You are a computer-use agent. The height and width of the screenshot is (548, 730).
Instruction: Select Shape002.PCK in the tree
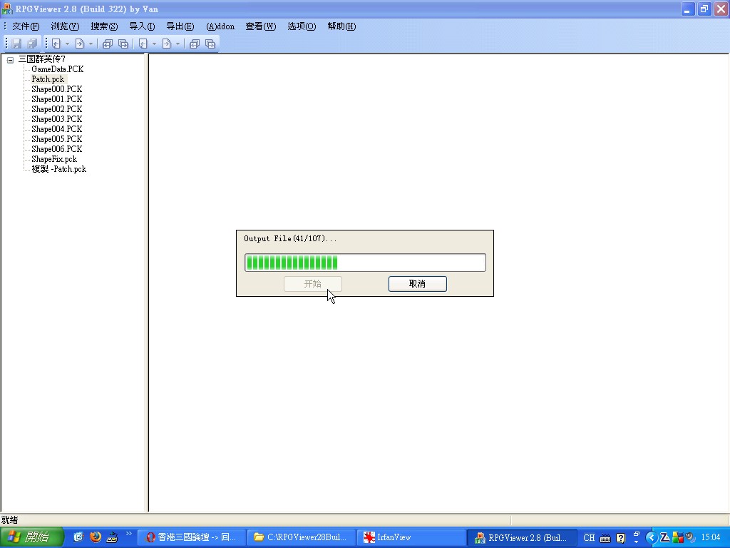pyautogui.click(x=57, y=109)
